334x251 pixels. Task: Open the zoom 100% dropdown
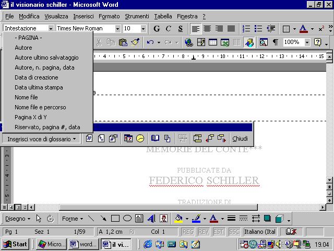(307, 42)
